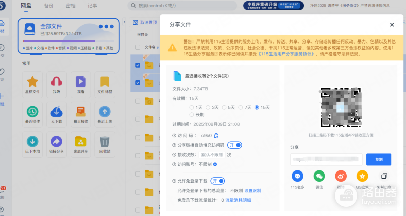Select the 15天 validity option
The height and width of the screenshot is (216, 406).
click(x=257, y=107)
